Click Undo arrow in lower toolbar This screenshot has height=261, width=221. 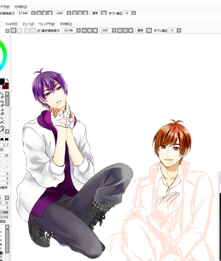[x=14, y=30]
